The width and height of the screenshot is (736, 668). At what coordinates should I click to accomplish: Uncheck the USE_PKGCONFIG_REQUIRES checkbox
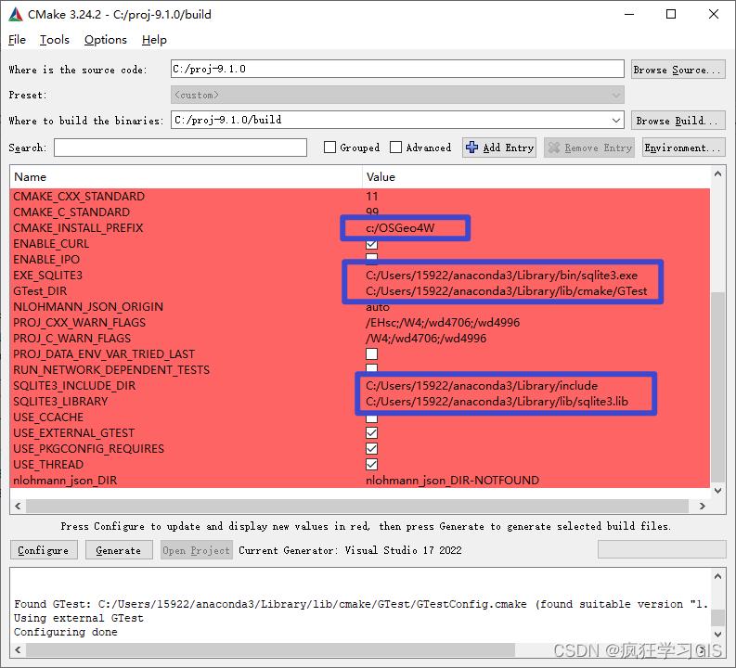coord(371,448)
